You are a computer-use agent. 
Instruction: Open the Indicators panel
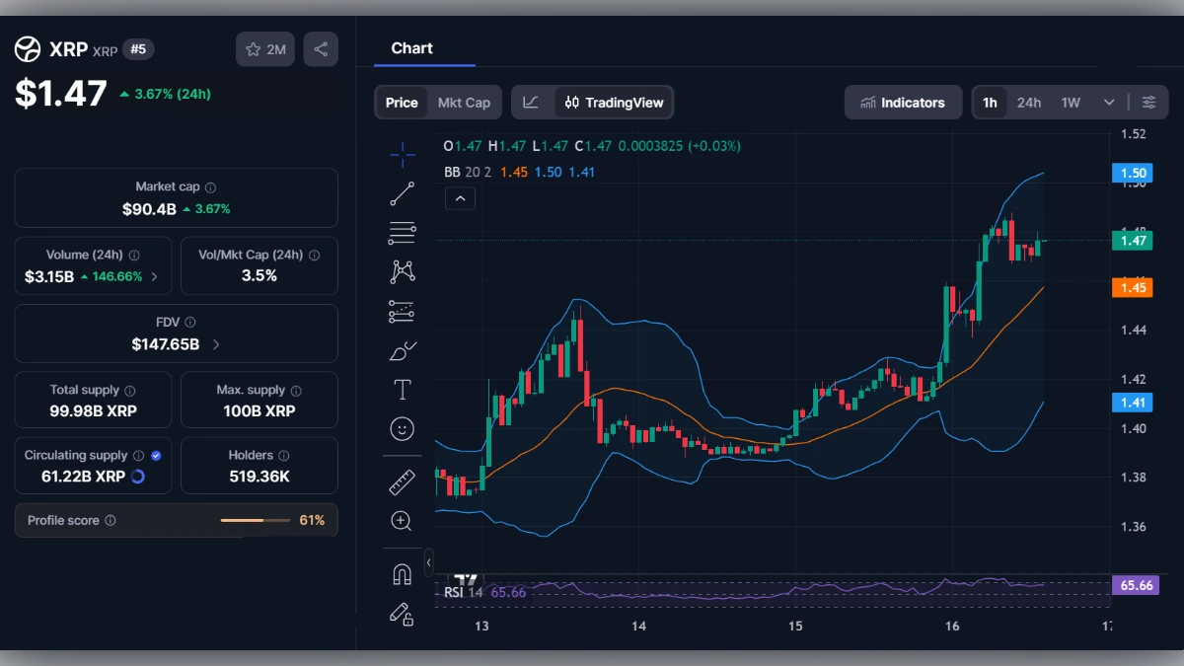[903, 102]
